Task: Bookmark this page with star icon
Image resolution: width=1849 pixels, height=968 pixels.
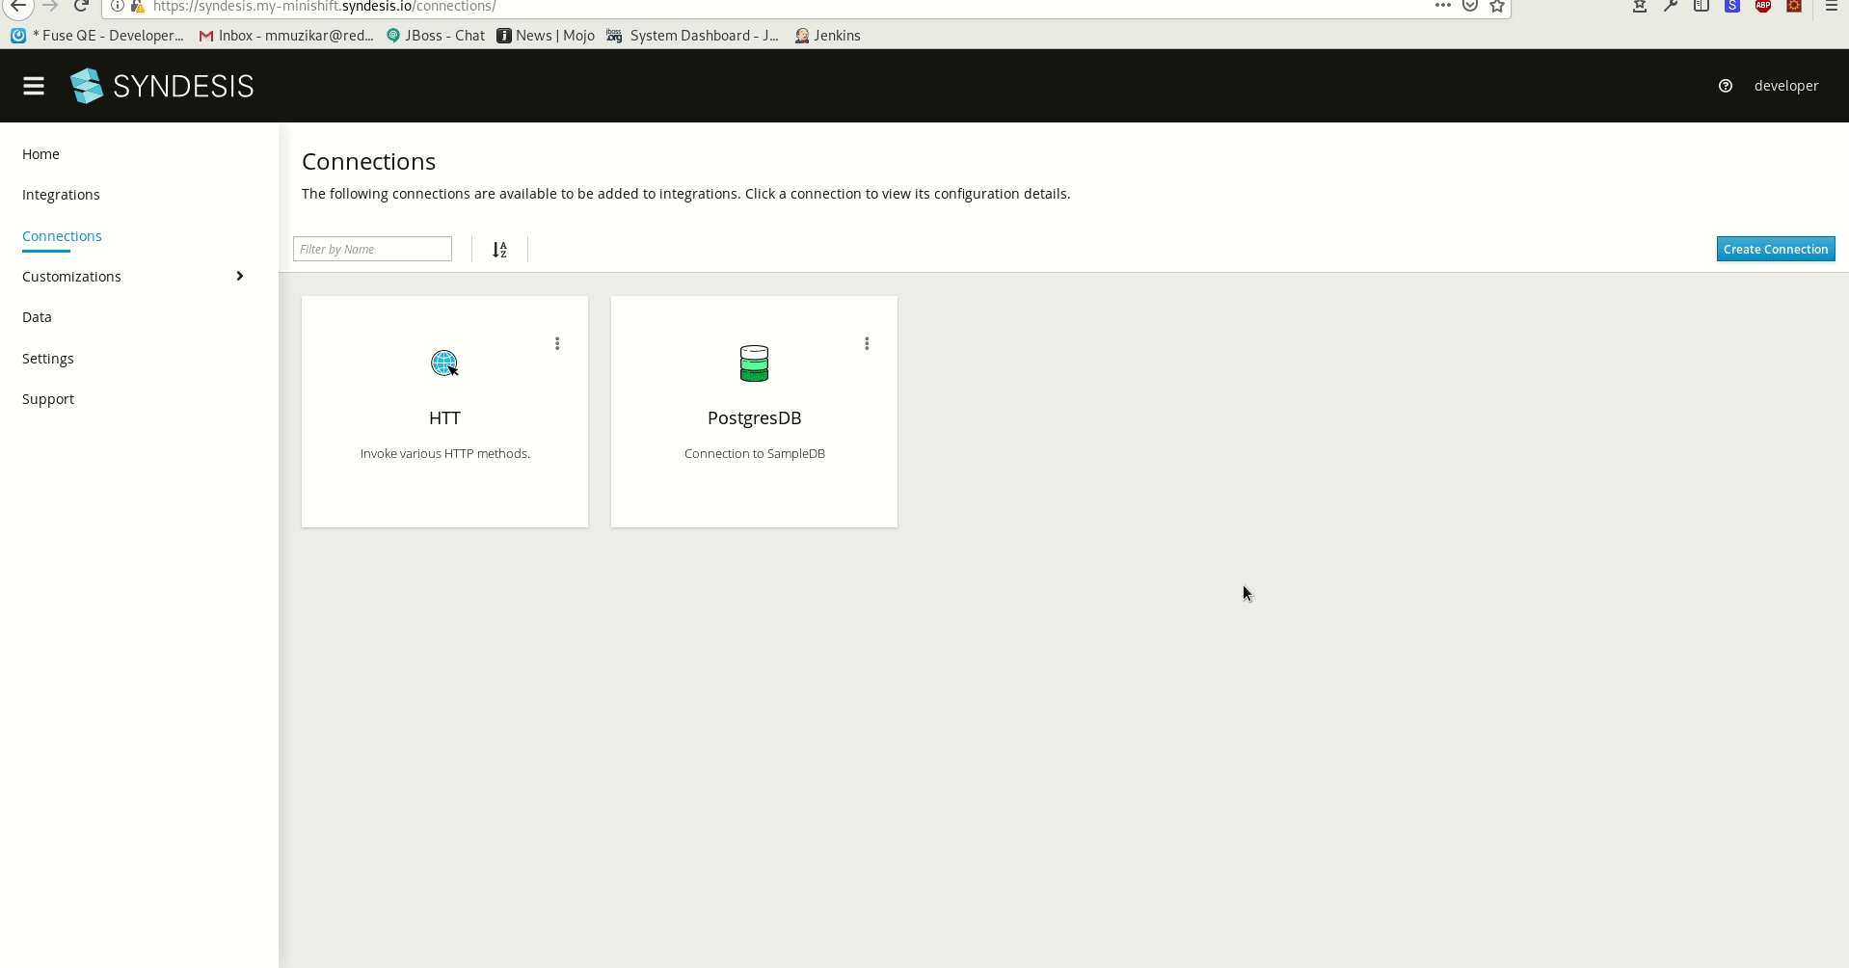Action: [x=1497, y=6]
